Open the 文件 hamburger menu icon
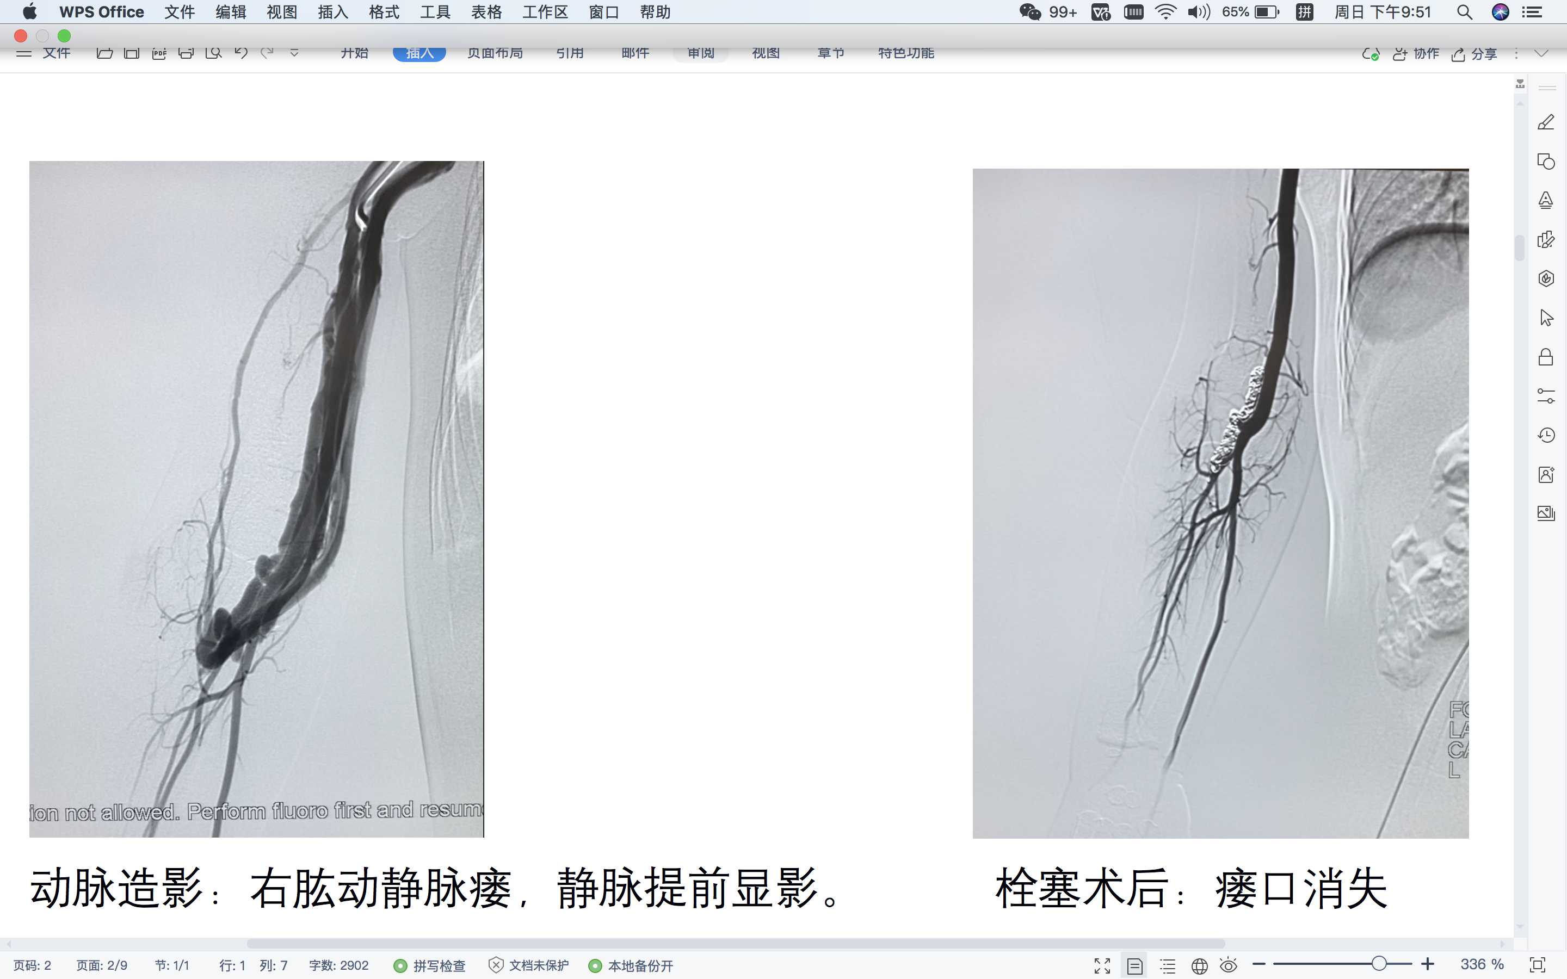This screenshot has height=979, width=1567. pos(24,53)
